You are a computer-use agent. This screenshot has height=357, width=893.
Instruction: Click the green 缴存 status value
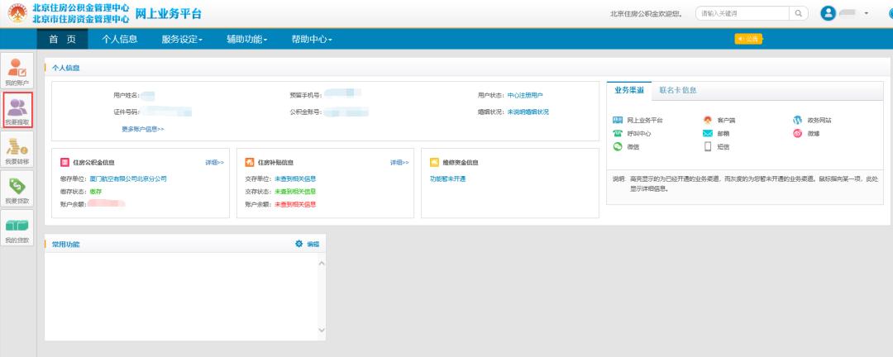96,192
